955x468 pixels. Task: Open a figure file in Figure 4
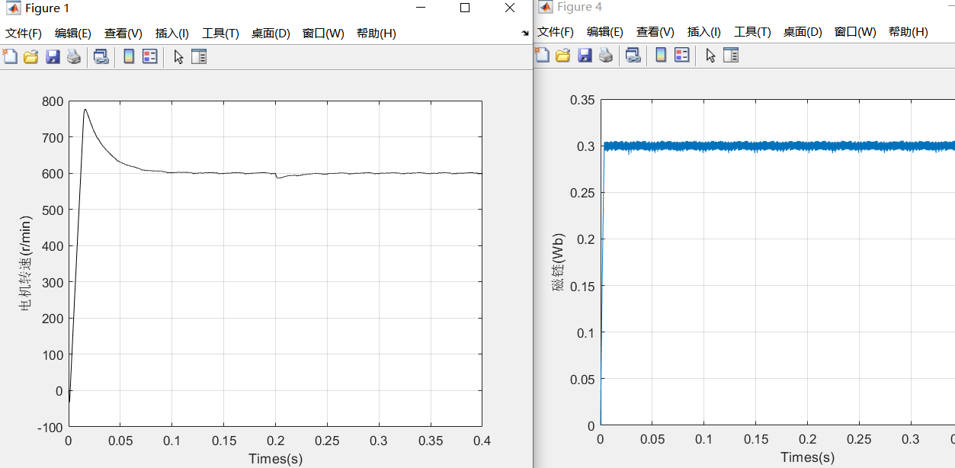[x=563, y=56]
